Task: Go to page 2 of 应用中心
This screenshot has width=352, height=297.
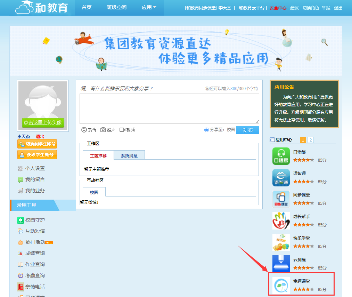Action: [310, 140]
